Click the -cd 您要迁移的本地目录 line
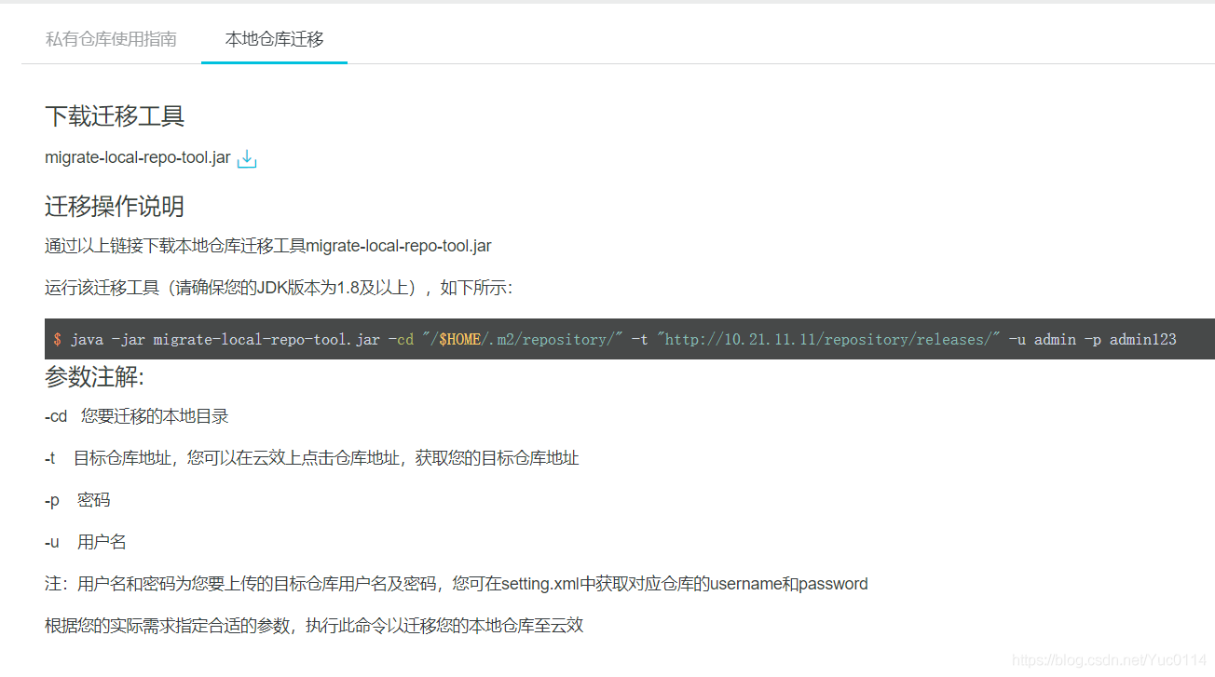Screen dimensions: 1215x677 coord(137,416)
